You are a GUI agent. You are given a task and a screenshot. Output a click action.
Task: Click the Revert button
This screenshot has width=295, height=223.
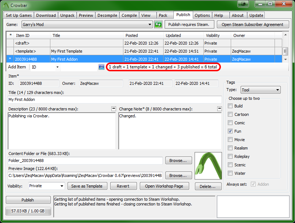(x=123, y=186)
